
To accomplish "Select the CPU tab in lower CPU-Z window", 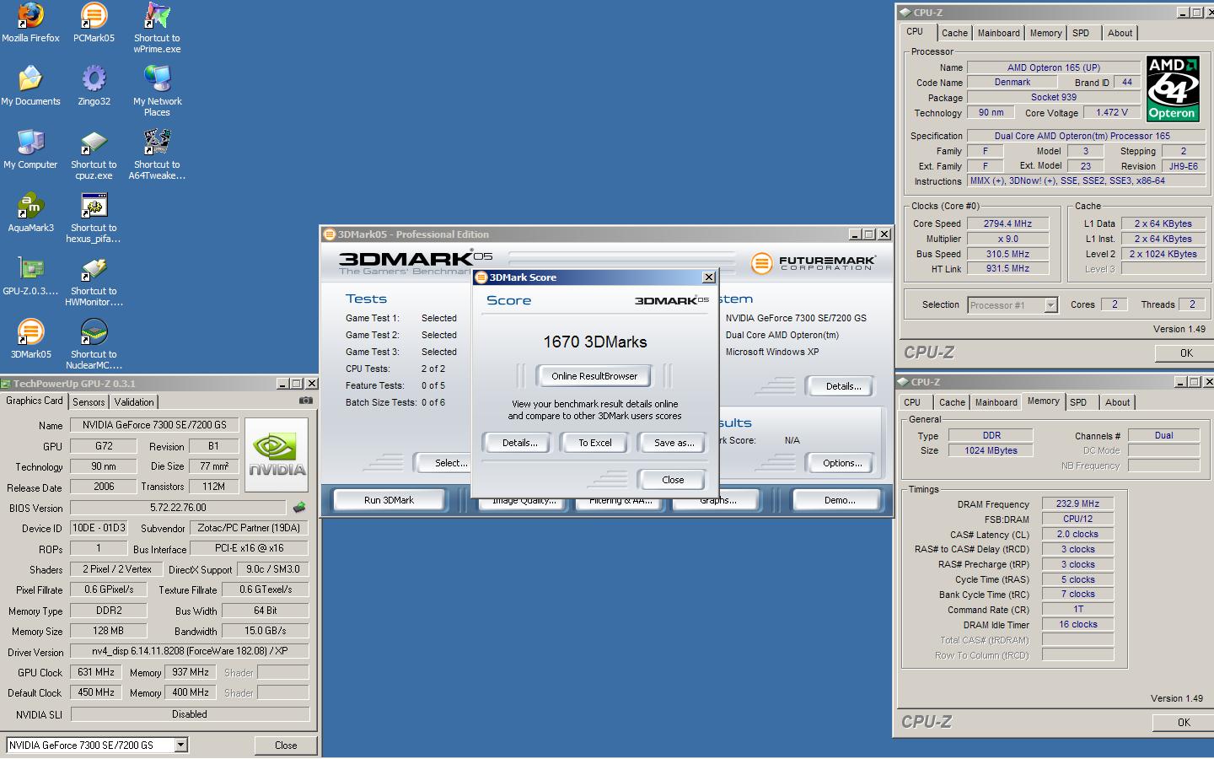I will point(912,402).
